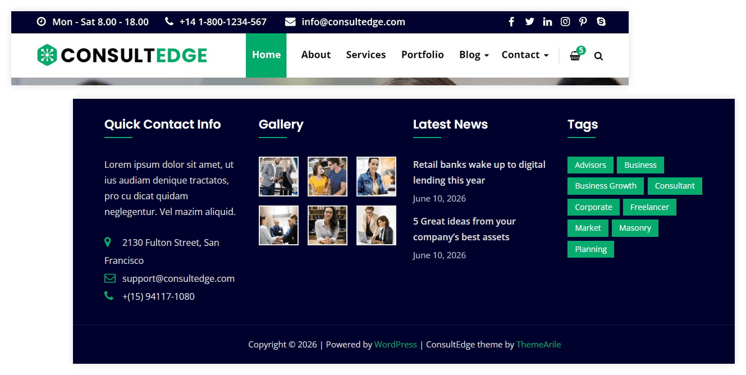This screenshot has width=746, height=375.
Task: Click the clock icon beside business hours
Action: click(41, 22)
